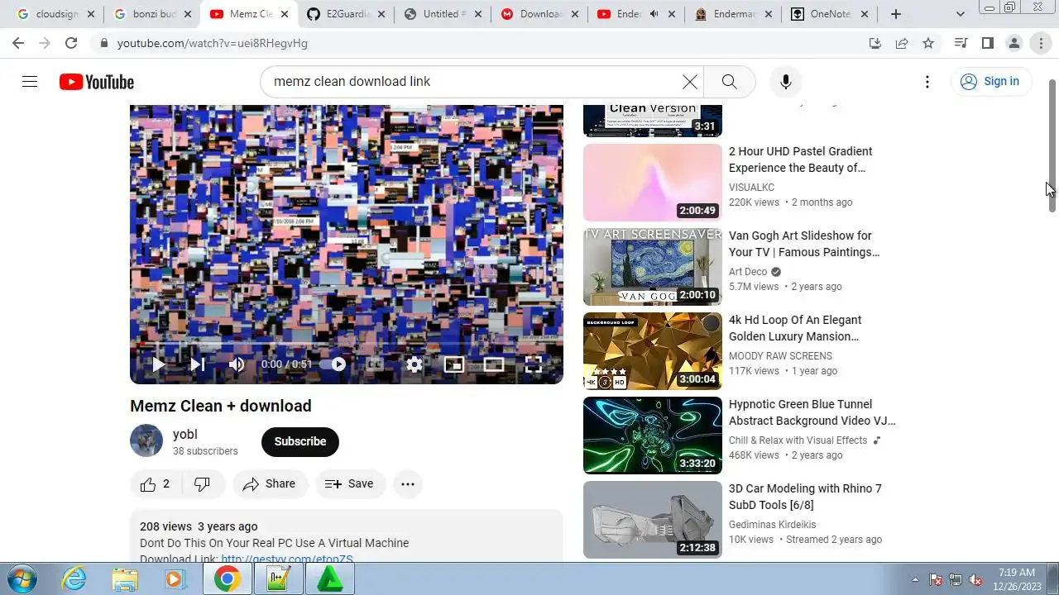
Task: Open the player settings gear
Action: [414, 364]
